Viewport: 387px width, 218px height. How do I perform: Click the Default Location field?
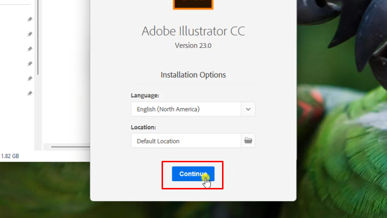click(186, 141)
